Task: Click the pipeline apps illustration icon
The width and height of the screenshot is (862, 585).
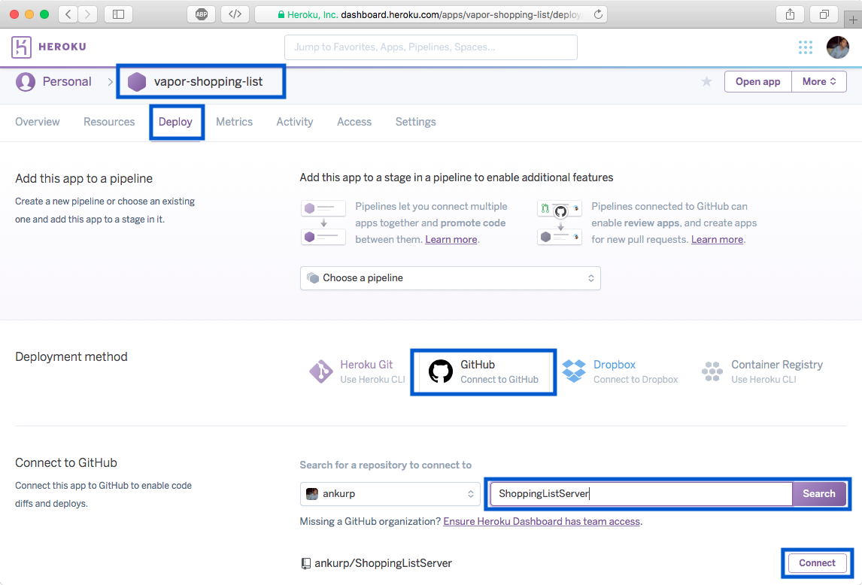Action: click(x=323, y=223)
